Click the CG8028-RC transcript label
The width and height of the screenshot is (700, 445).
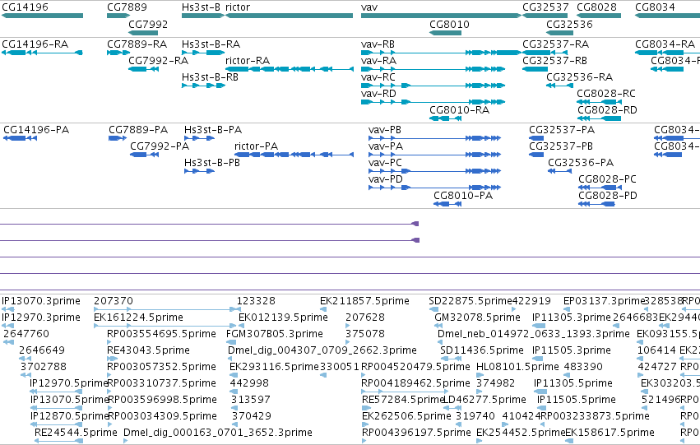point(605,94)
